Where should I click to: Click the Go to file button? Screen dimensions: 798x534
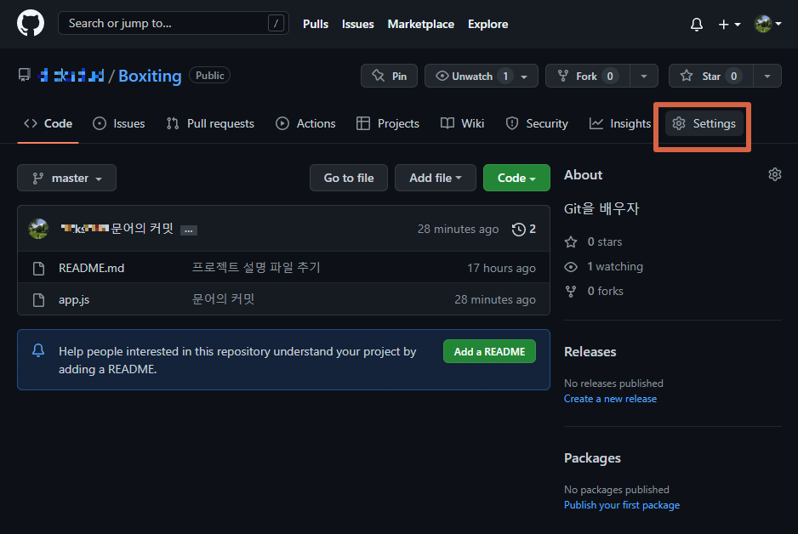coord(349,178)
